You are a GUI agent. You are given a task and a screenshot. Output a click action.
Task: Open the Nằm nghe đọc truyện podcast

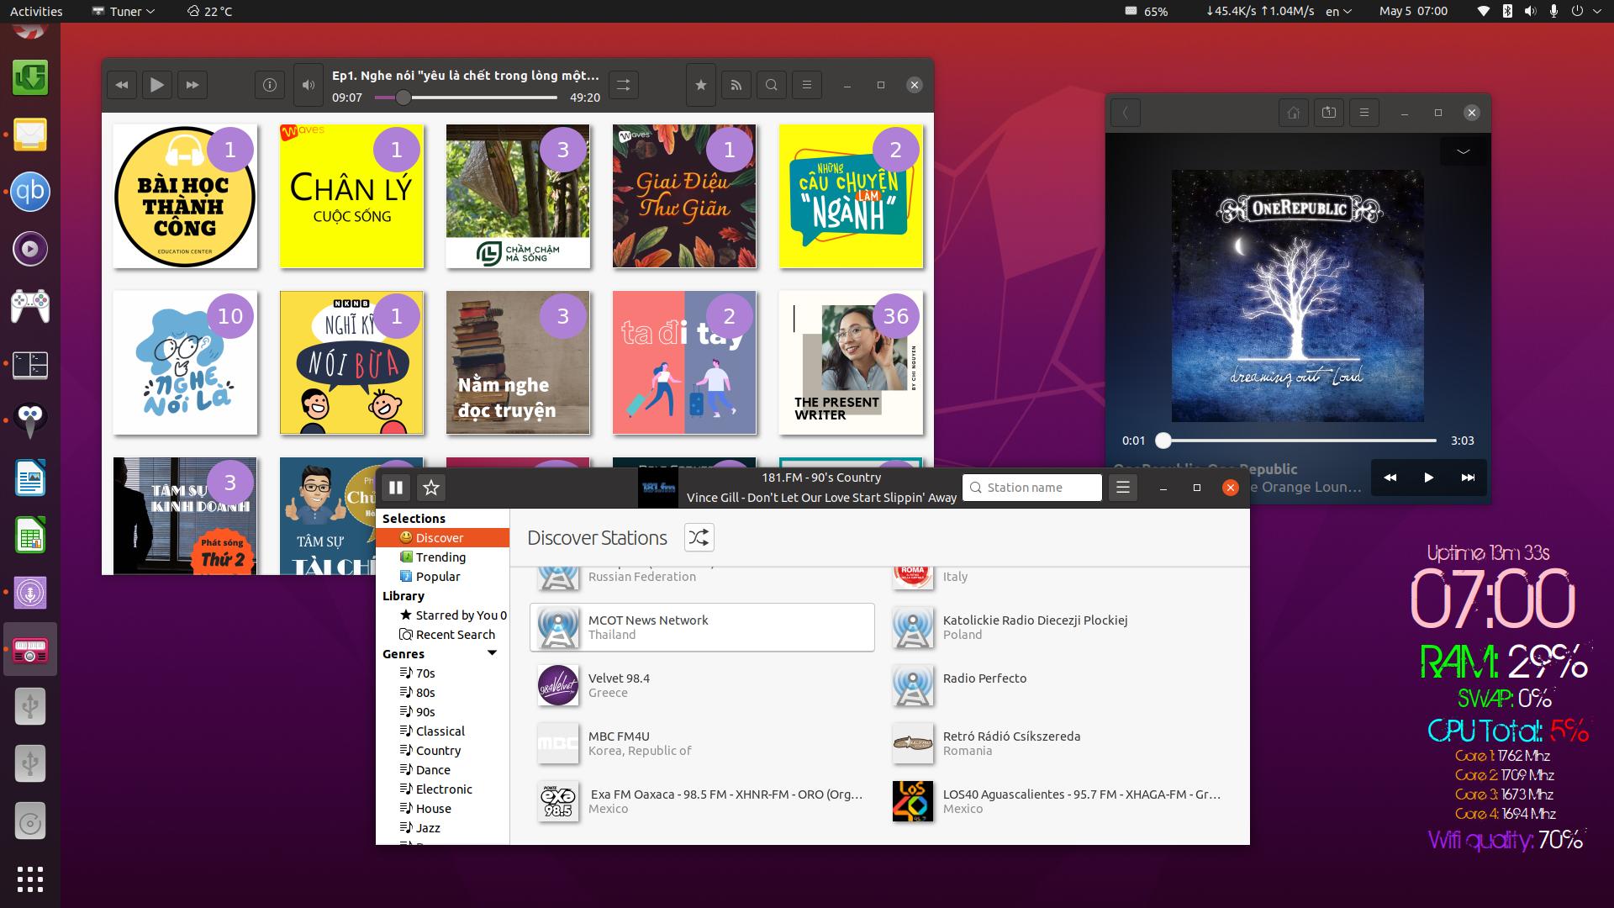518,363
